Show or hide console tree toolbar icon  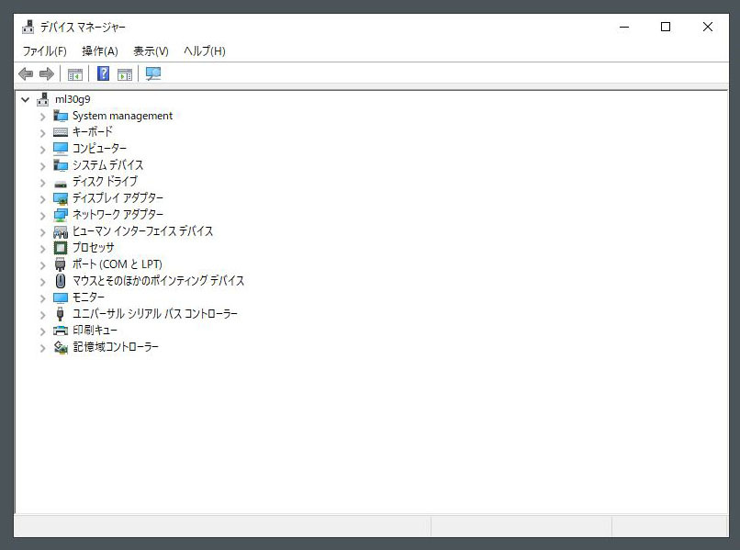click(75, 74)
